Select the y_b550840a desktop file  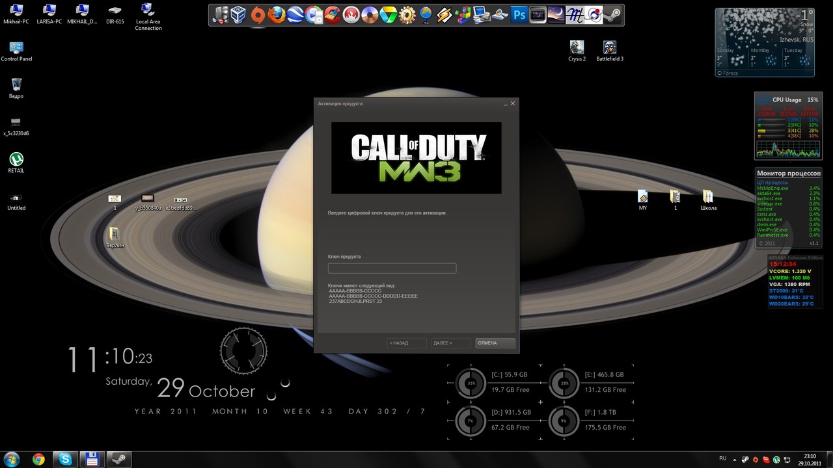(148, 202)
